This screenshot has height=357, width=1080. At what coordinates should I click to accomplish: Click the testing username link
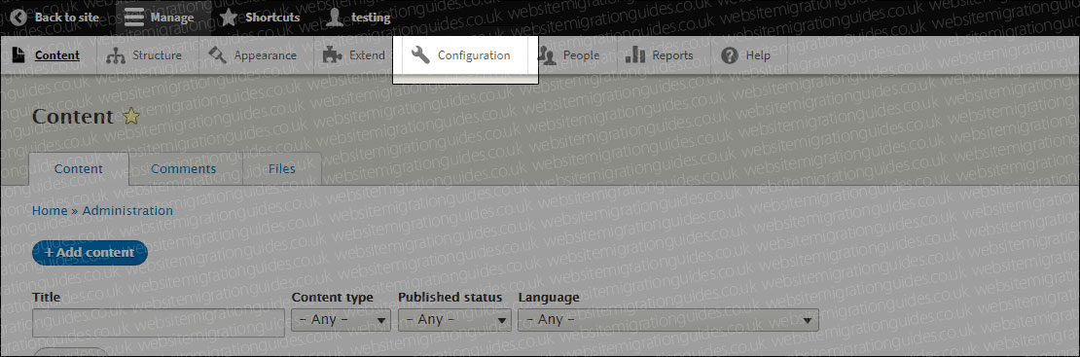click(372, 18)
